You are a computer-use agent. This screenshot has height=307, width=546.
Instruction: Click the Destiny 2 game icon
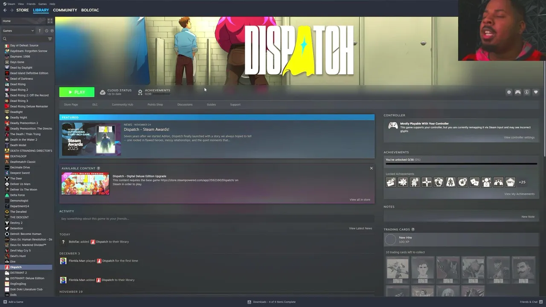(7, 223)
